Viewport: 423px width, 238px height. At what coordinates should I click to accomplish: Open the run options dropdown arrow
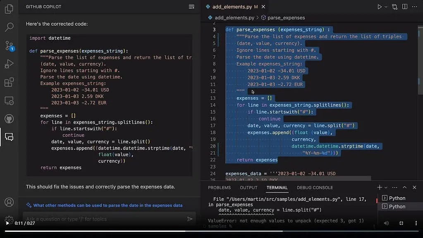tap(386, 7)
